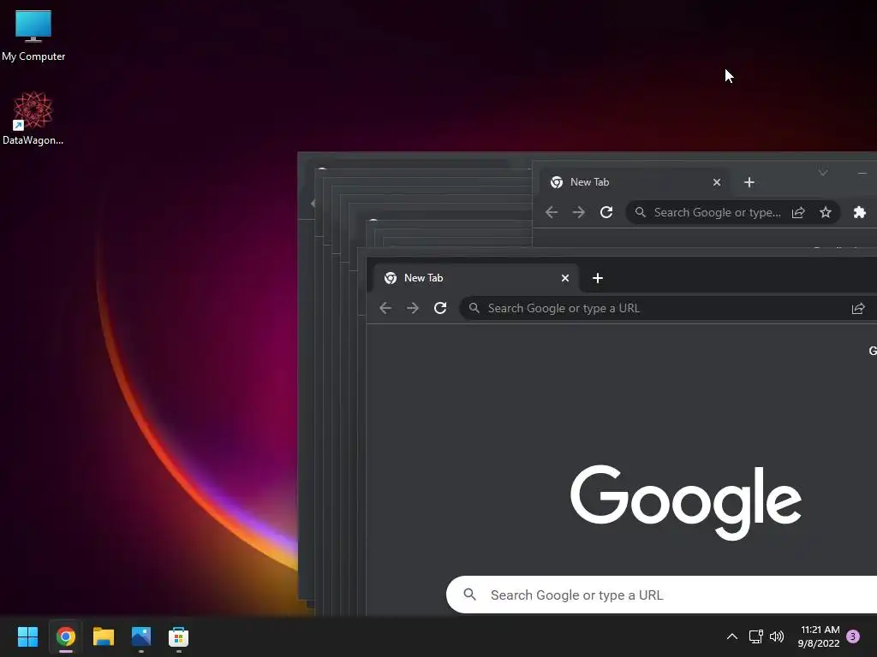Bookmark this tab in back Chrome window
The width and height of the screenshot is (877, 657).
tap(826, 213)
